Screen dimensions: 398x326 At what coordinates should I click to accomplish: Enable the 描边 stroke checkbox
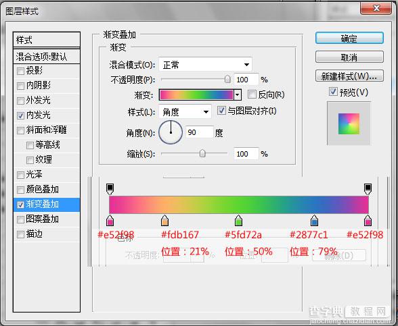click(x=20, y=234)
